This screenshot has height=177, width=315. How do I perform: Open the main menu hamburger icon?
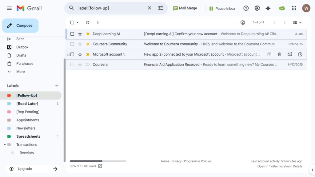click(x=9, y=8)
